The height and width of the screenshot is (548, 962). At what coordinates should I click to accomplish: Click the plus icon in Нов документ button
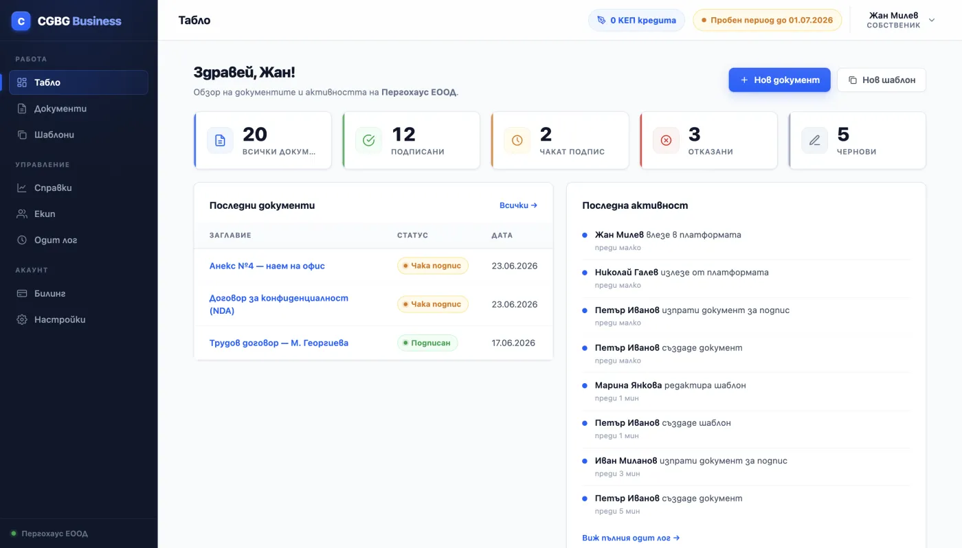[744, 80]
